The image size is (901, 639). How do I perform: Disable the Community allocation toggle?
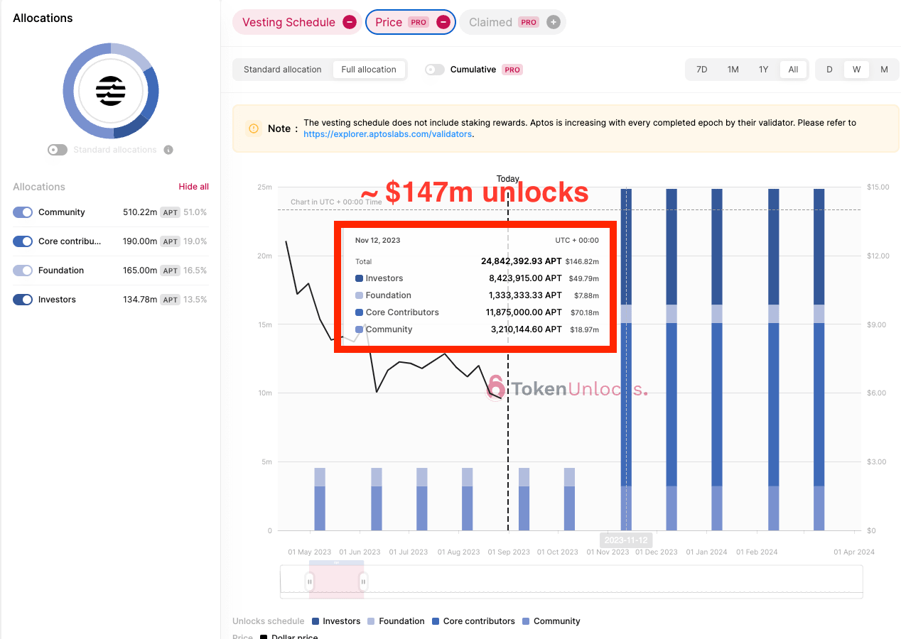(23, 212)
